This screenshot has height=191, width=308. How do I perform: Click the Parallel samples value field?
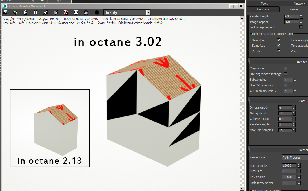tap(285, 125)
